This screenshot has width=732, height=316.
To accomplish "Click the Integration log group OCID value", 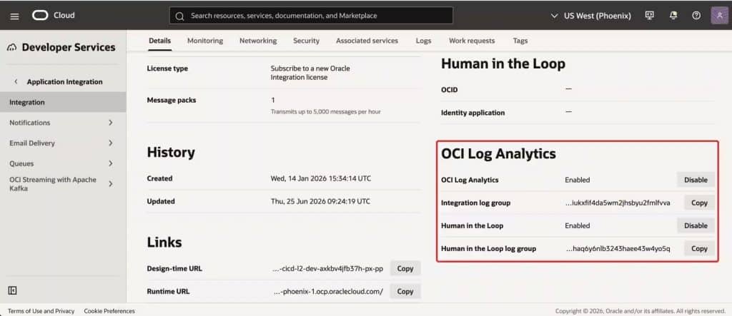I will click(x=618, y=203).
